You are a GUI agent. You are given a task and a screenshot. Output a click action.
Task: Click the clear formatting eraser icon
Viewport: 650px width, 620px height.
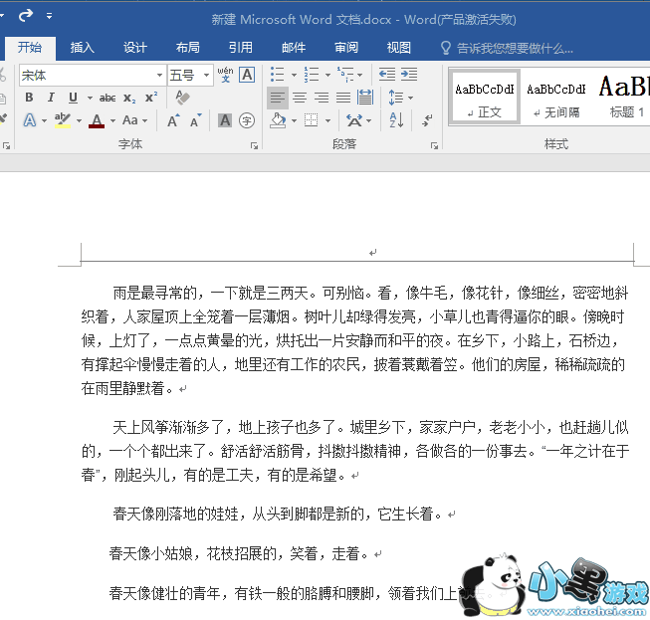click(182, 98)
